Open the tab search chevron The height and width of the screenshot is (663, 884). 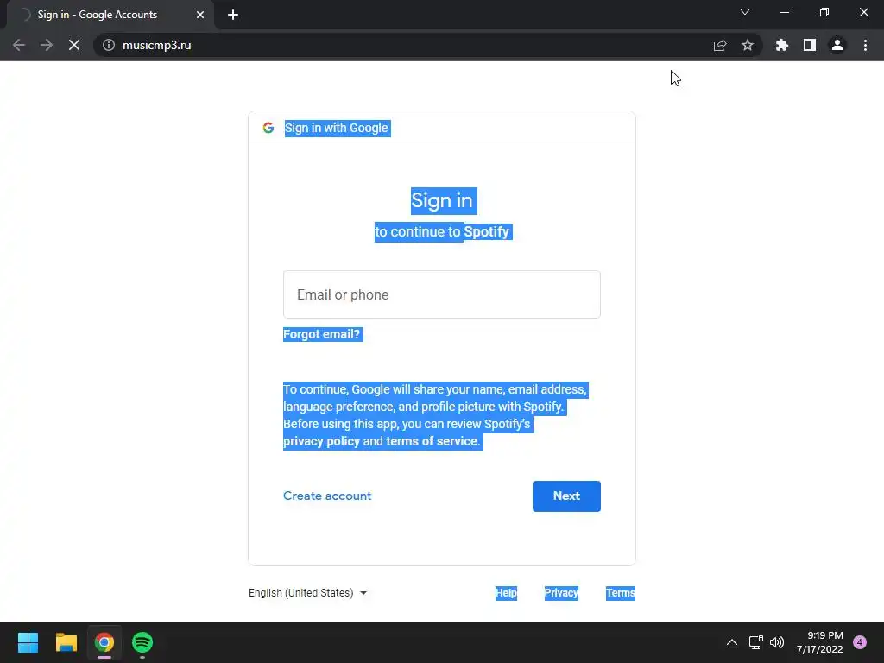point(745,12)
